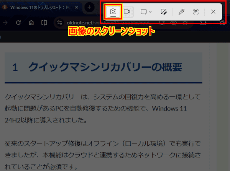The width and height of the screenshot is (230, 171).
Task: Switch to video recording mode
Action: coord(127,12)
